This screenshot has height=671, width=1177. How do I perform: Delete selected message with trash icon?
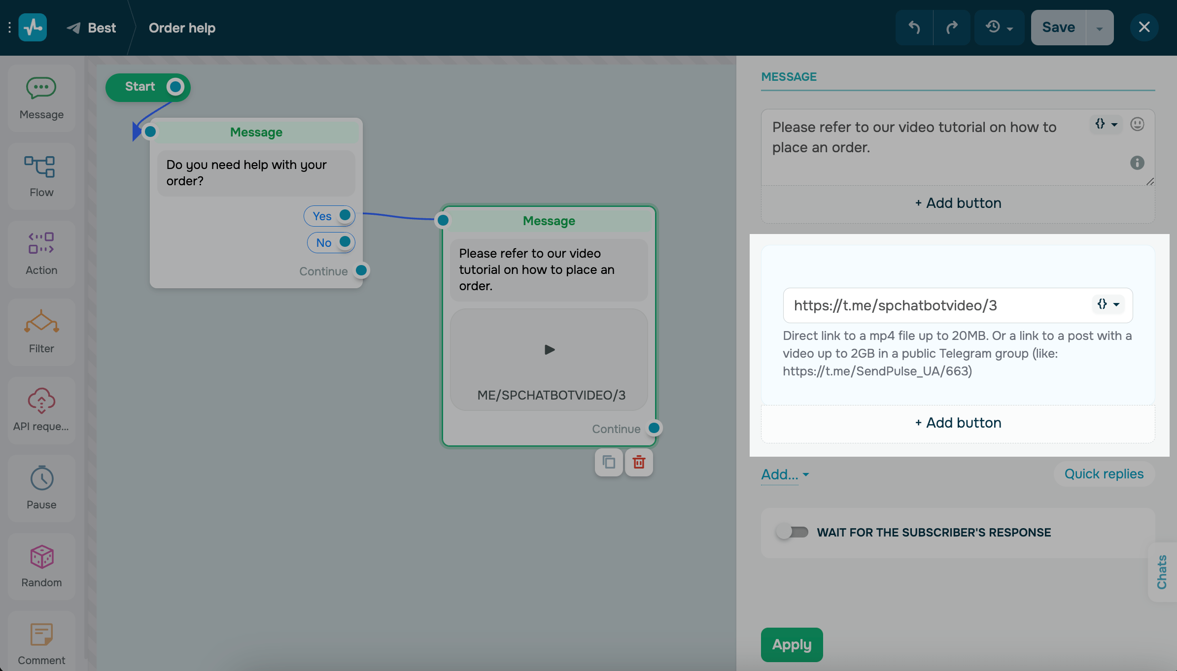pos(639,462)
